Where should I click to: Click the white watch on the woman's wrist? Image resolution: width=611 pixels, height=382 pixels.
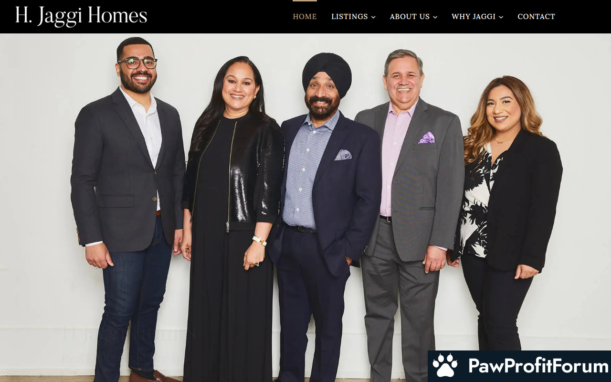[x=259, y=240]
